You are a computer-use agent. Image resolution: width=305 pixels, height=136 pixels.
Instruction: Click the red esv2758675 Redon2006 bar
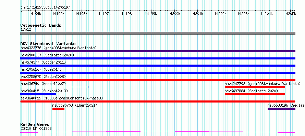click(x=158, y=80)
